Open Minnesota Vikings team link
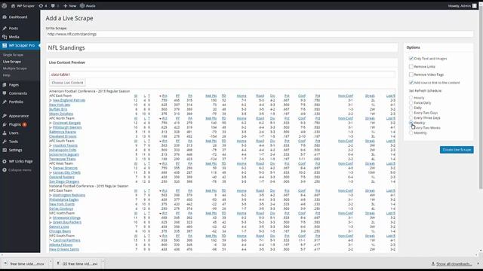 (66, 218)
